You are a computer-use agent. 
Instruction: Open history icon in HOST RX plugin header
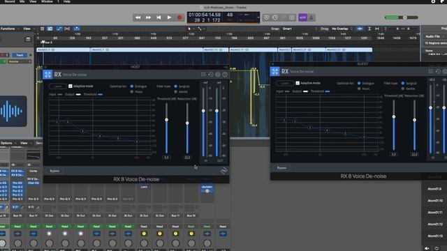click(211, 75)
